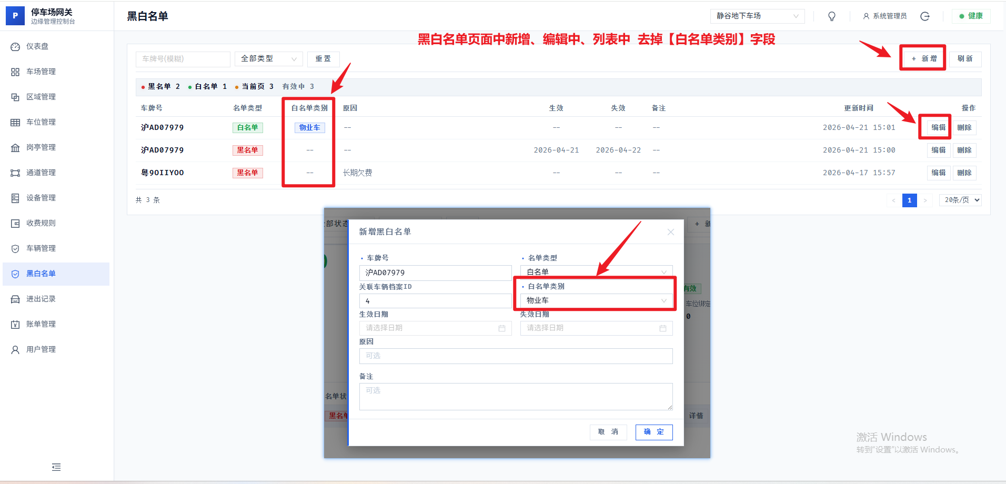Open 账单管理 billing icon
1006x484 pixels.
click(x=15, y=324)
